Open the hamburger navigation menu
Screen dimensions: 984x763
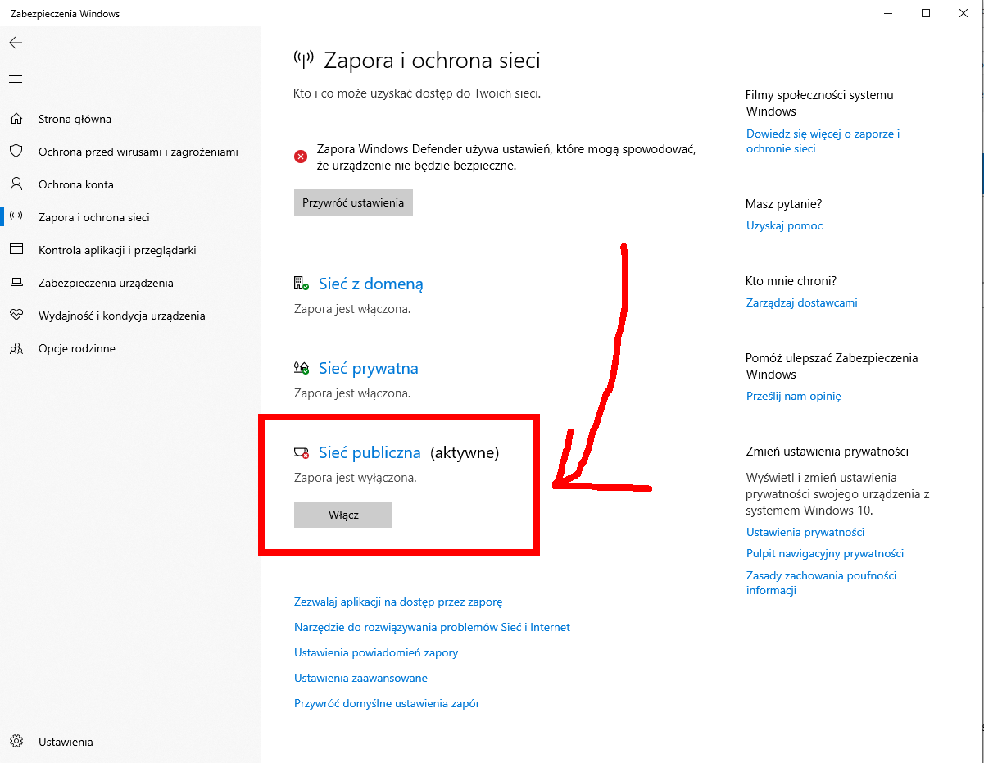16,79
